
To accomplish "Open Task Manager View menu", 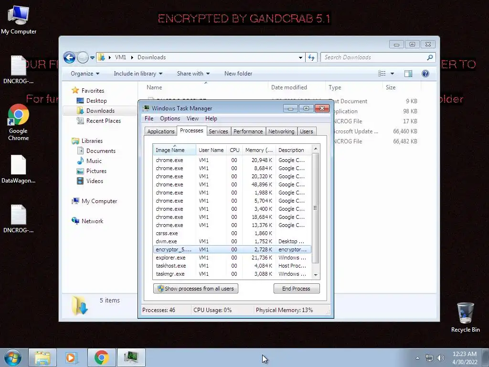I will coord(192,119).
